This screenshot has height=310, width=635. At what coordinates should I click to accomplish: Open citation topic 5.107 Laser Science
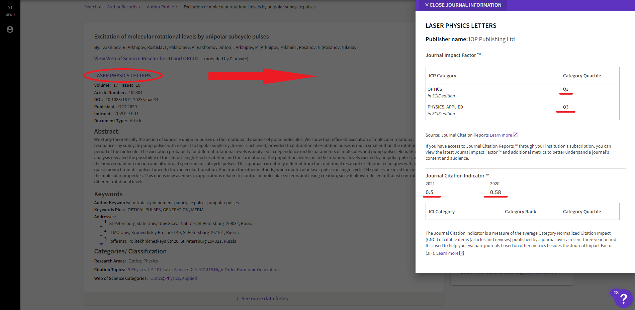pos(170,270)
